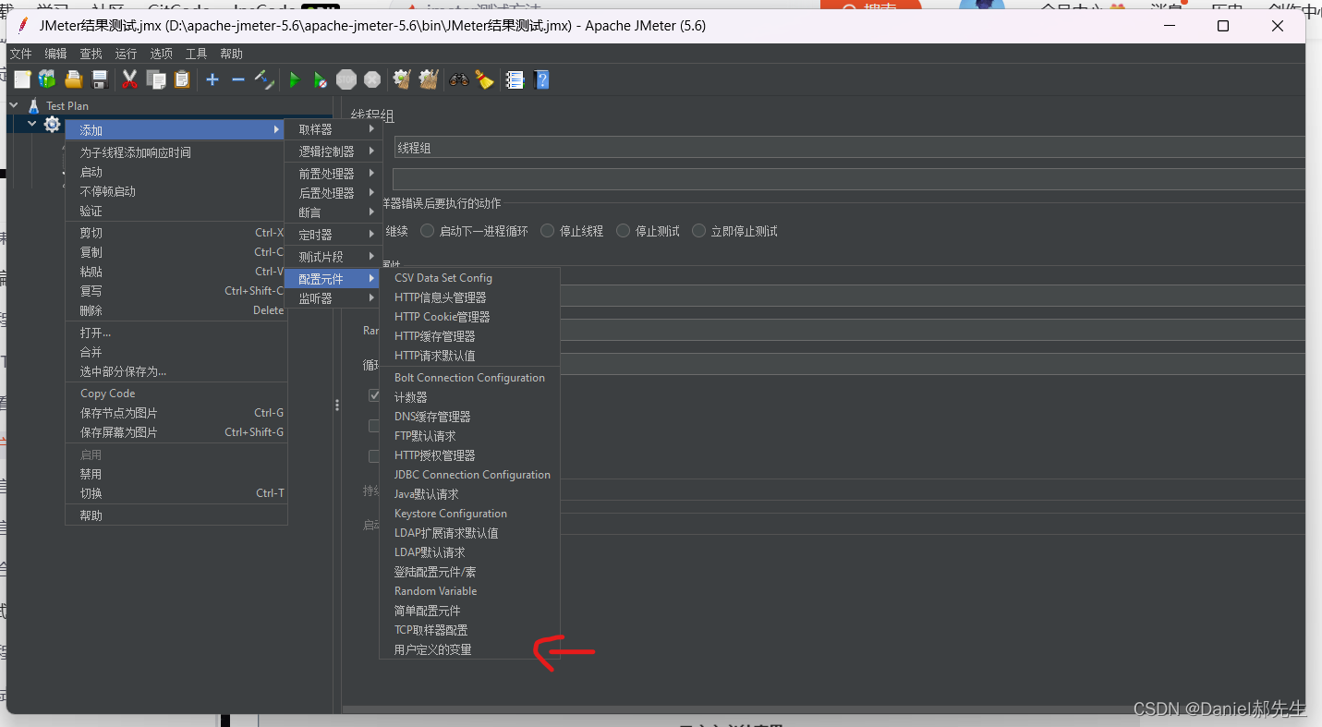
Task: Open the Templates icon in toolbar
Action: pyautogui.click(x=47, y=80)
